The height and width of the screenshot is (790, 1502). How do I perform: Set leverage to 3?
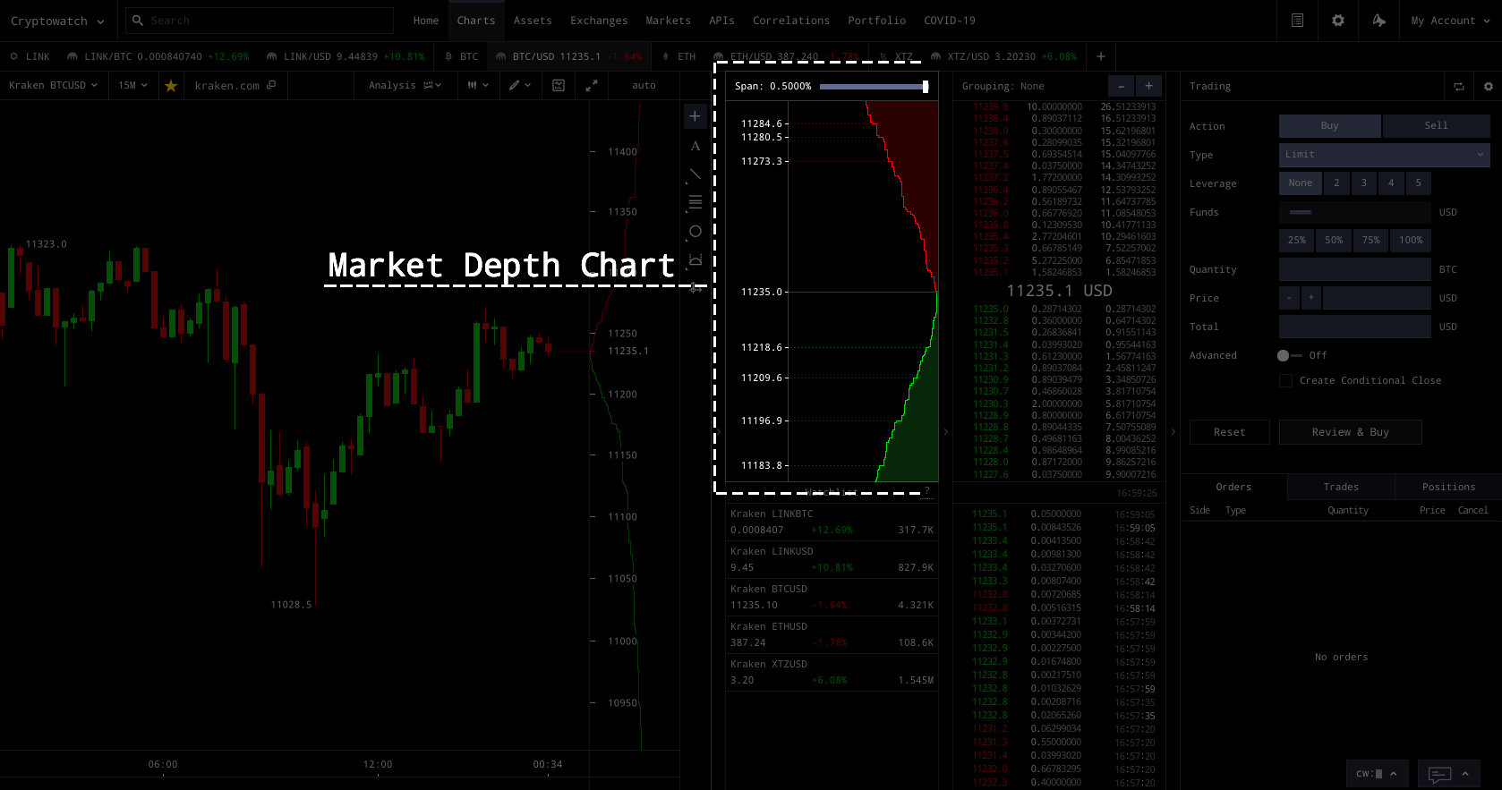tap(1364, 183)
